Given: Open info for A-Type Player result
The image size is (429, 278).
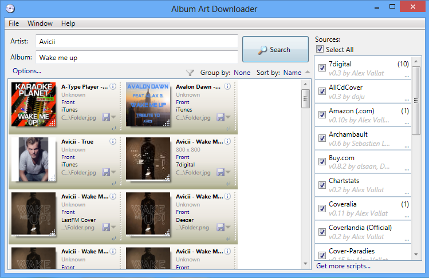Looking at the screenshot, I should click(x=113, y=86).
